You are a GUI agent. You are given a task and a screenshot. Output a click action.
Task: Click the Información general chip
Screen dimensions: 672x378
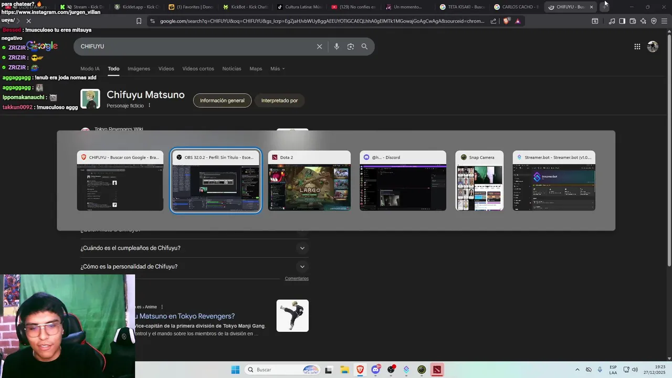(222, 100)
